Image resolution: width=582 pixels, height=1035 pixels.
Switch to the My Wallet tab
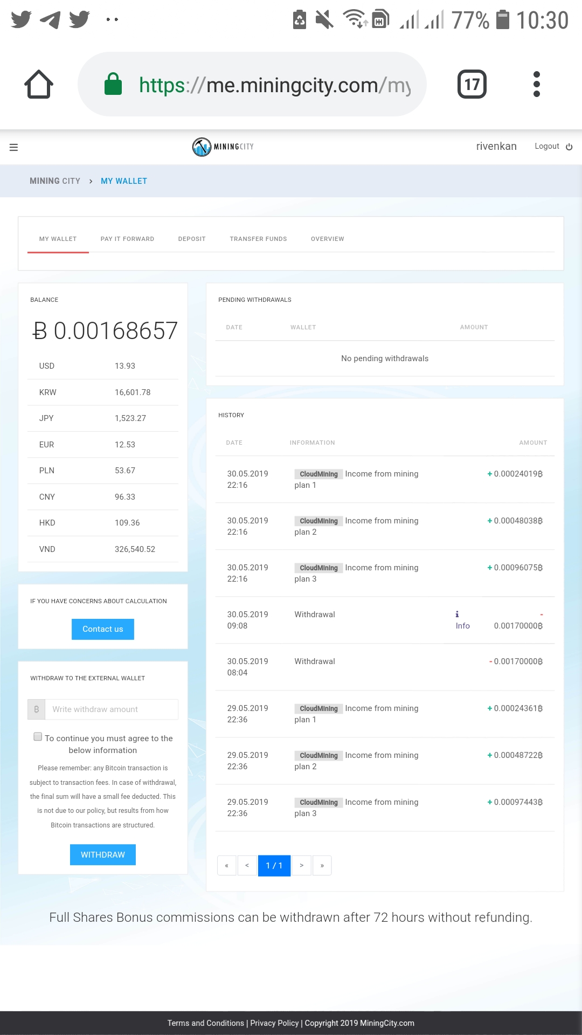(58, 239)
